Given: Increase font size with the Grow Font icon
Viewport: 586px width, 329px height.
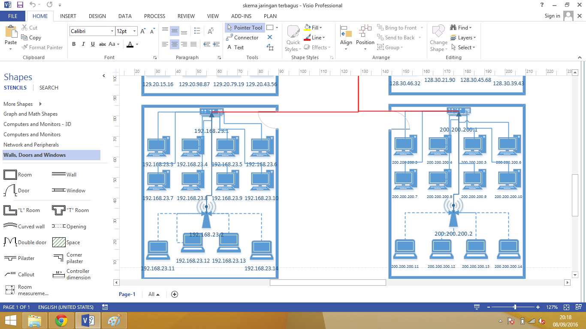Looking at the screenshot, I should click(x=144, y=31).
